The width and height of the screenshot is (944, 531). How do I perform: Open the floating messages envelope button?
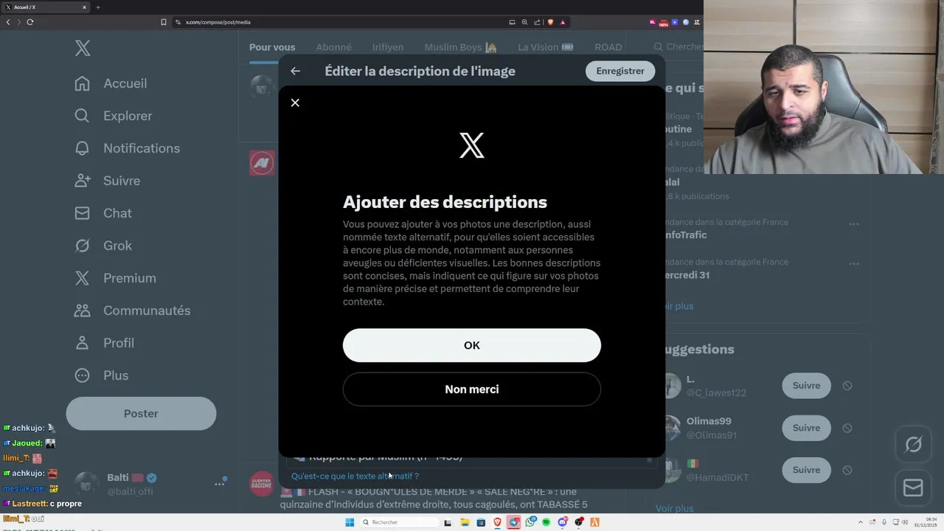(913, 487)
